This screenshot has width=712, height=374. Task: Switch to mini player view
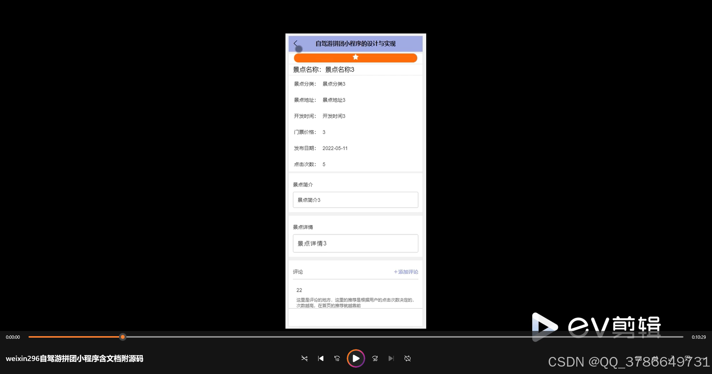pos(688,358)
